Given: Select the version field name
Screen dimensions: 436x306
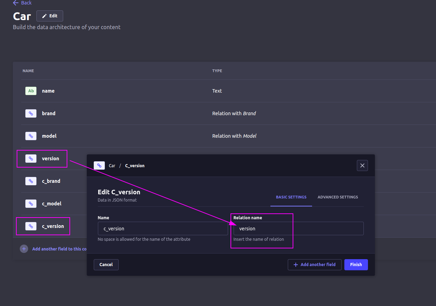Looking at the screenshot, I should pos(51,159).
